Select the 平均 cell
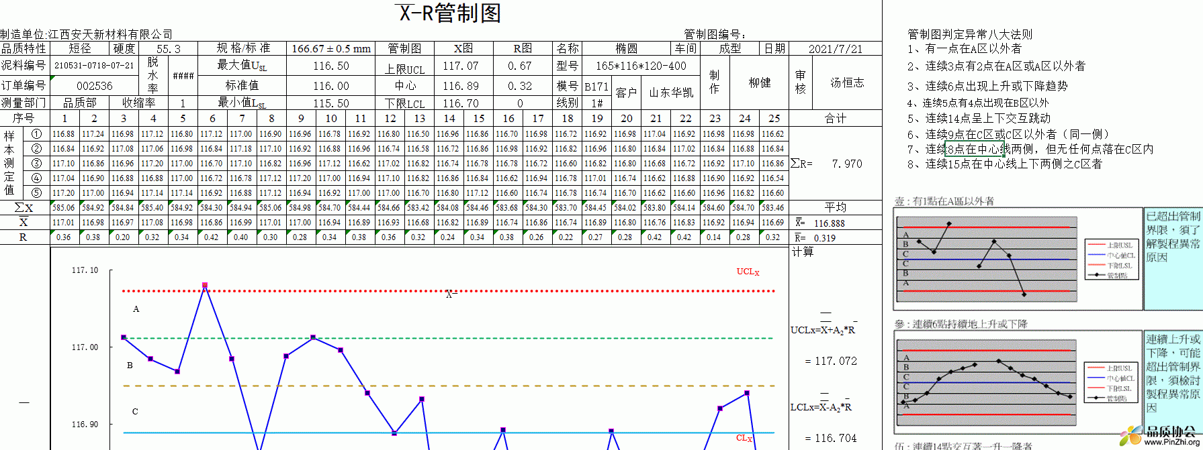This screenshot has height=450, width=1203. click(835, 207)
